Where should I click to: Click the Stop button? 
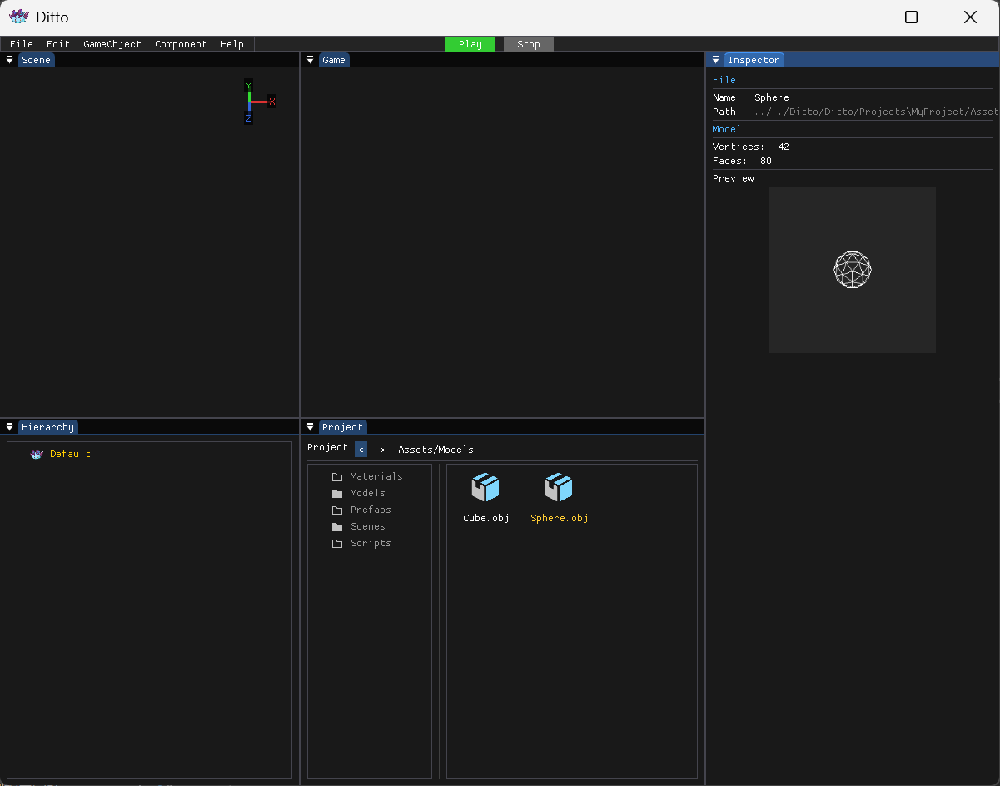pos(529,44)
